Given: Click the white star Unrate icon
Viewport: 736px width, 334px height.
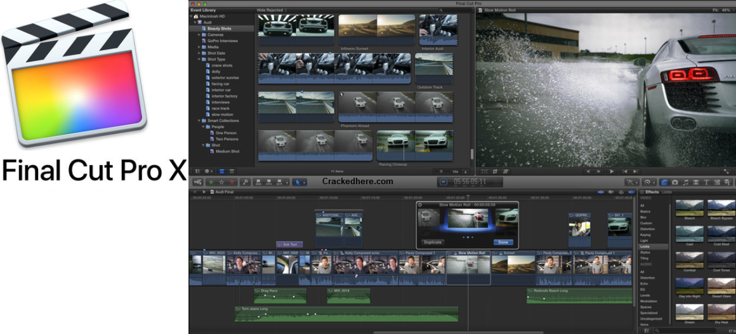Looking at the screenshot, I should [221, 182].
